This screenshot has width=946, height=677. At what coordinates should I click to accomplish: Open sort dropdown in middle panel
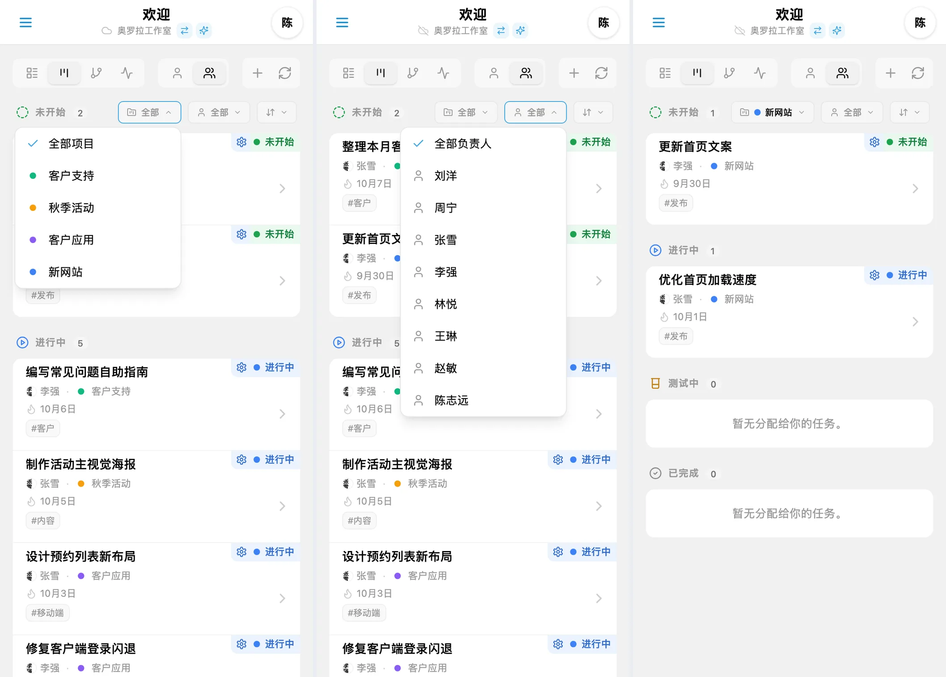[x=593, y=112]
